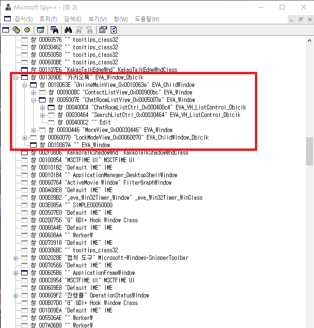Viewport: 314px width, 328px height.
Task: Select the 000900BC ContactListView_0x000900bc row
Action: pyautogui.click(x=120, y=92)
